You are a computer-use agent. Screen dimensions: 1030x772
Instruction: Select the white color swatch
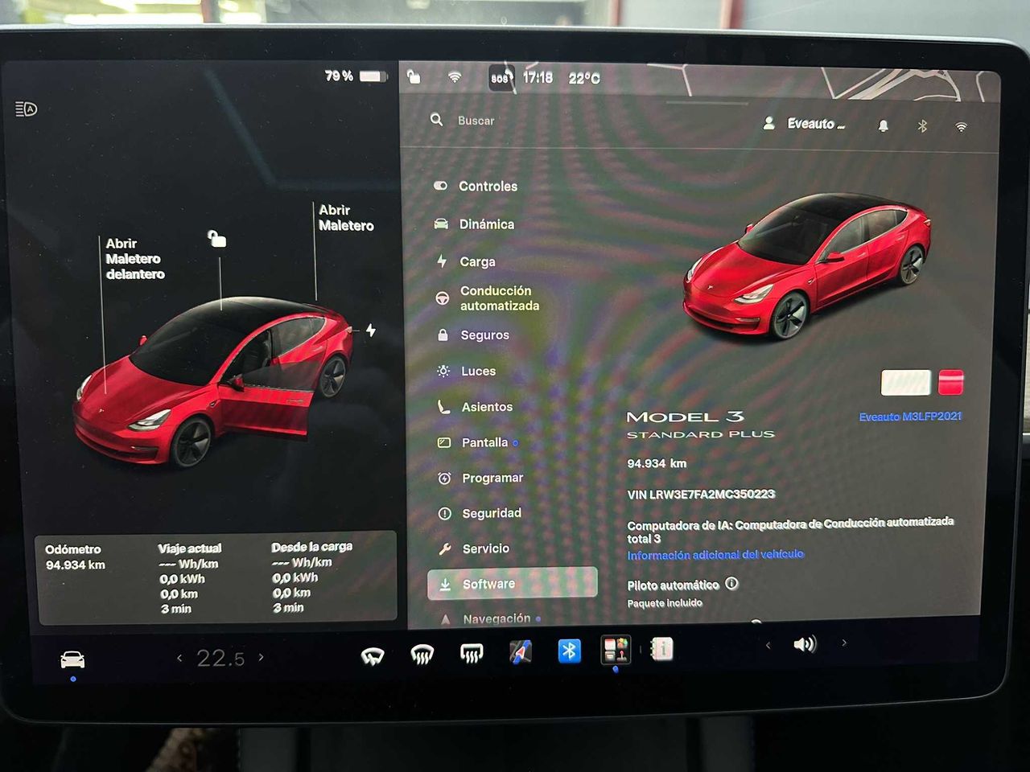coord(906,383)
